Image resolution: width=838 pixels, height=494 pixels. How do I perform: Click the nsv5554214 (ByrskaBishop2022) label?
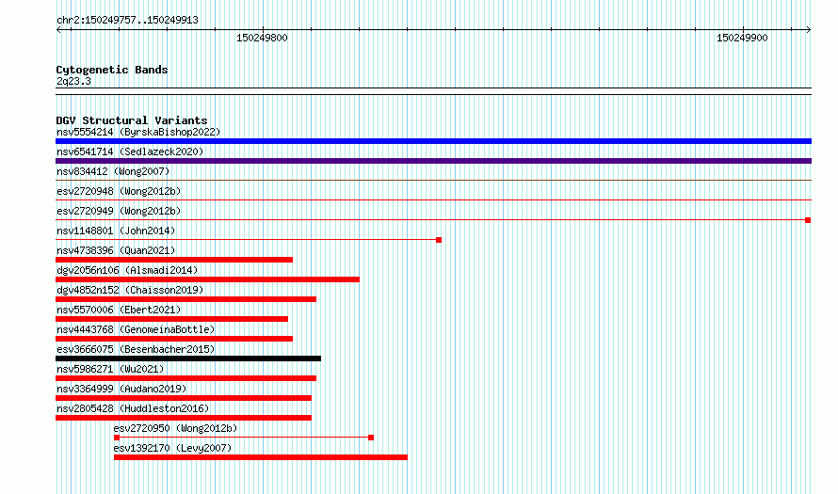pyautogui.click(x=138, y=132)
